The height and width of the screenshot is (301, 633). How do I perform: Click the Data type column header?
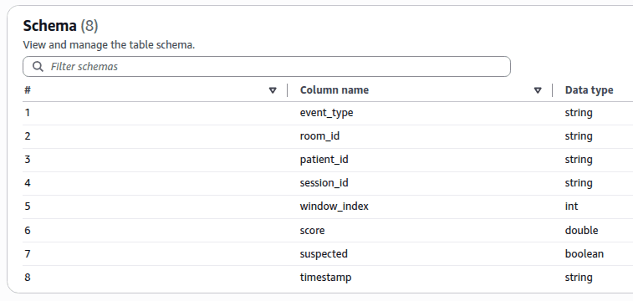(x=589, y=90)
